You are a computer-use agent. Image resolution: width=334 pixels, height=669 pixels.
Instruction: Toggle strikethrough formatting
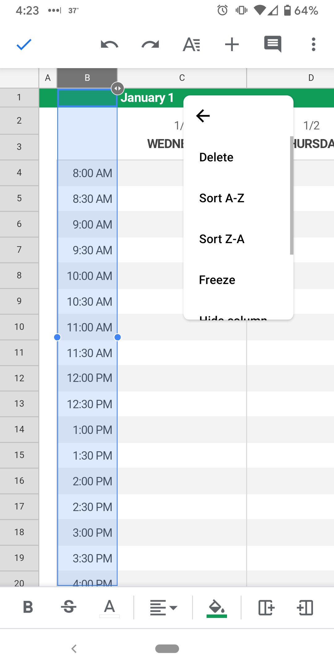point(69,607)
